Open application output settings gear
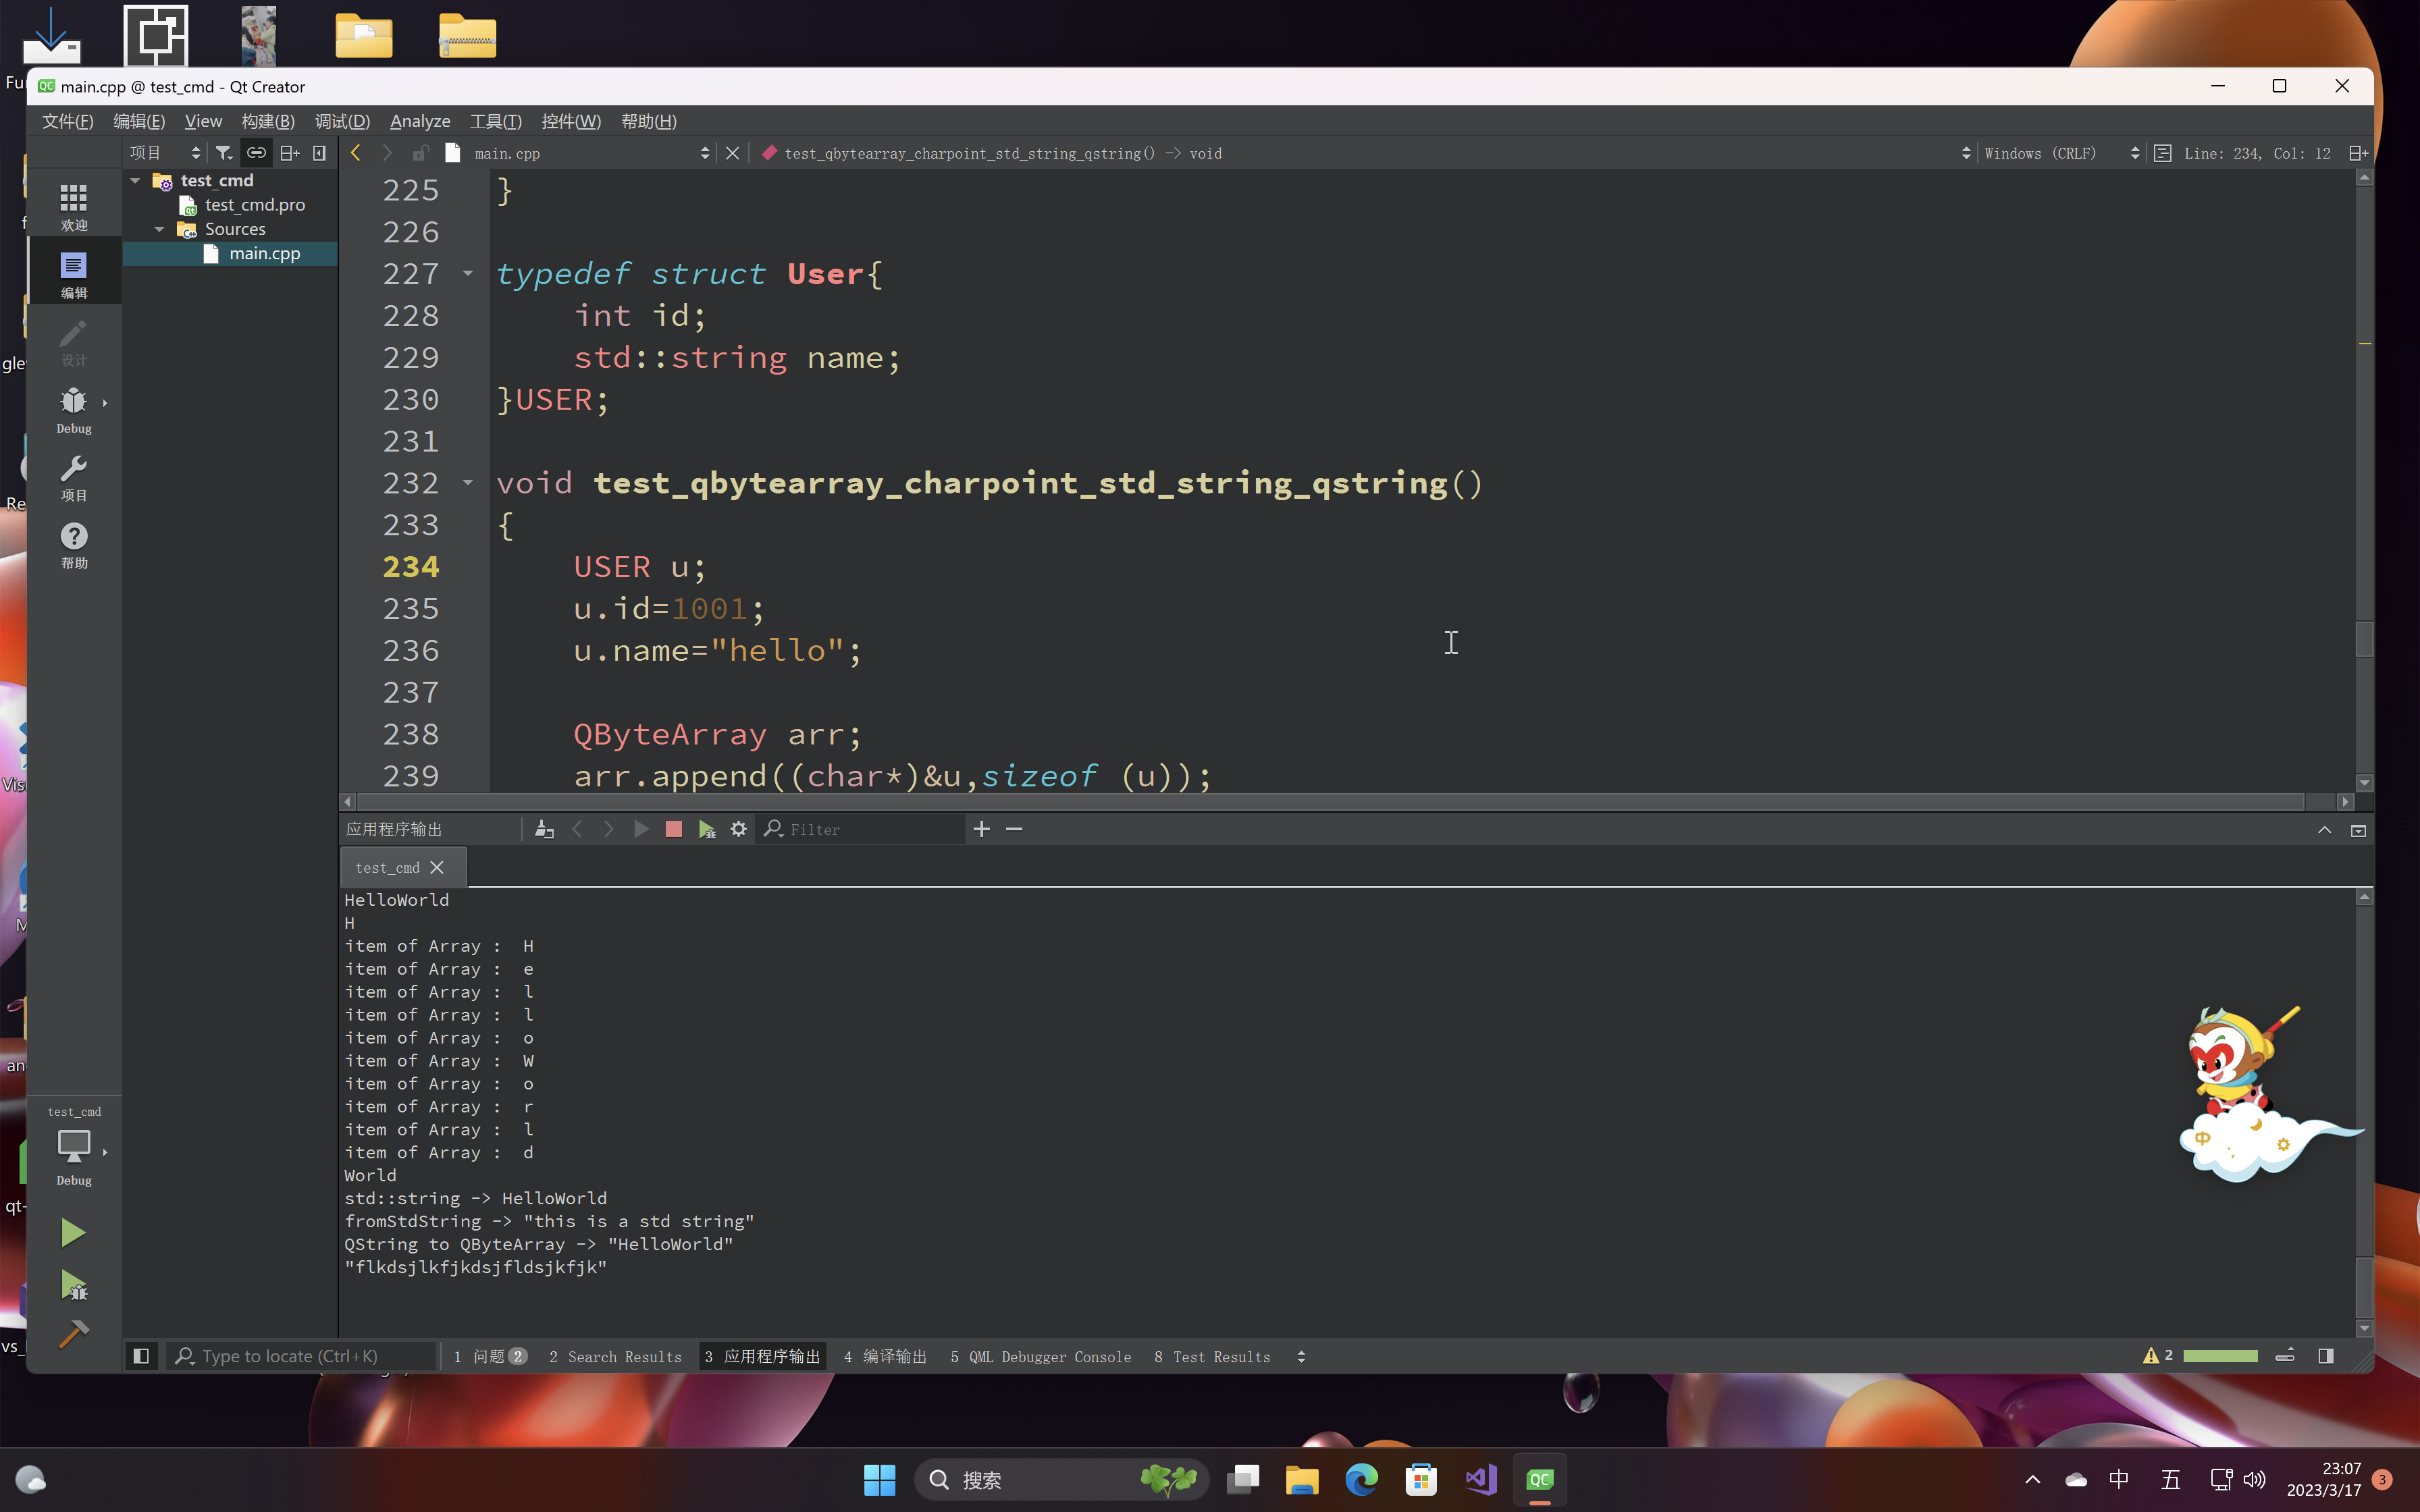The width and height of the screenshot is (2420, 1512). pos(739,829)
